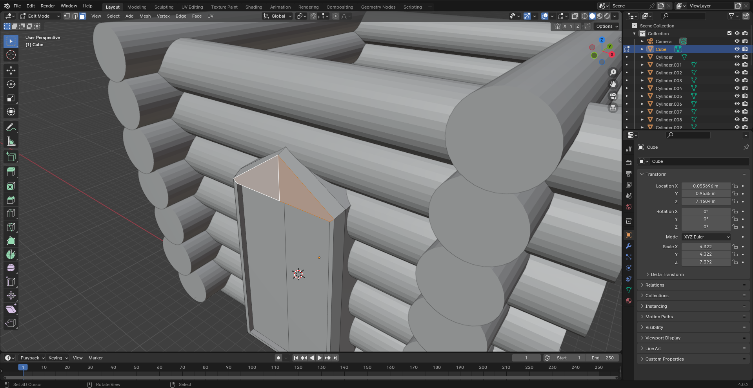Toggle visibility of Cylinder.003
Screen dimensions: 753x388
737,81
